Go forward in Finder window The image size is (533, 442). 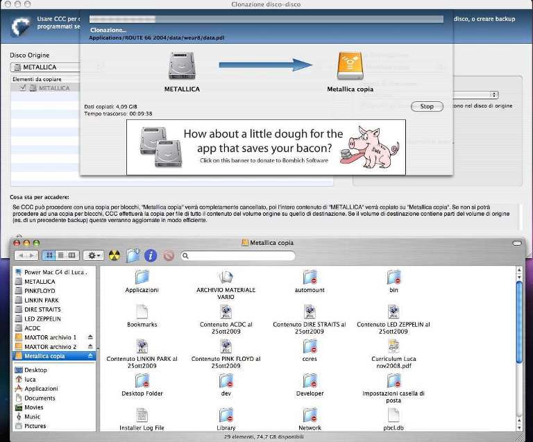(x=33, y=255)
